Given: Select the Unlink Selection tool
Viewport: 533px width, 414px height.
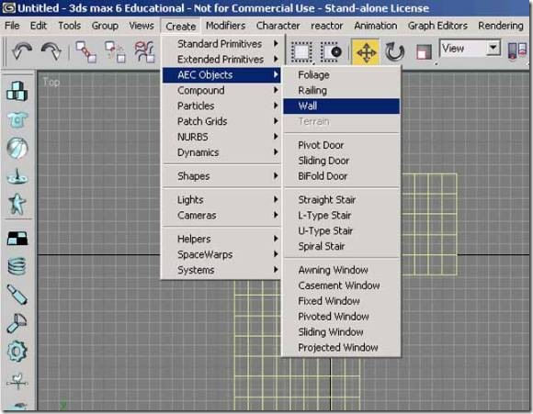Looking at the screenshot, I should point(115,52).
